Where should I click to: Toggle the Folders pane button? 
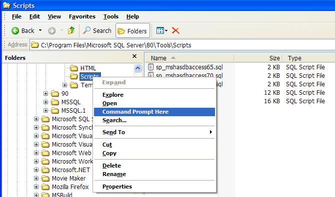(x=132, y=31)
